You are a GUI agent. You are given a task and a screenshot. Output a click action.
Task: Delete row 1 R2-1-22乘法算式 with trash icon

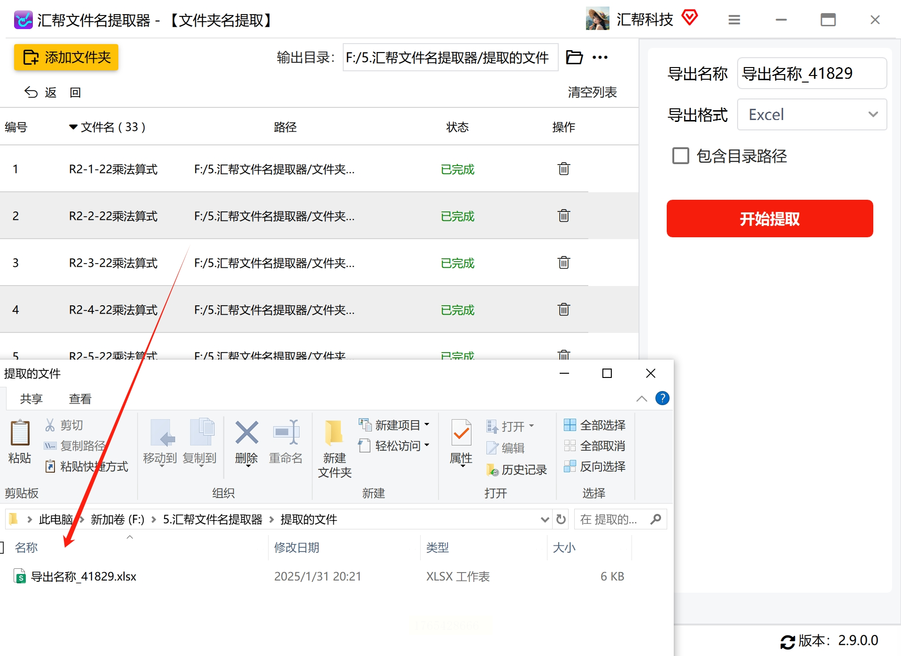coord(563,169)
